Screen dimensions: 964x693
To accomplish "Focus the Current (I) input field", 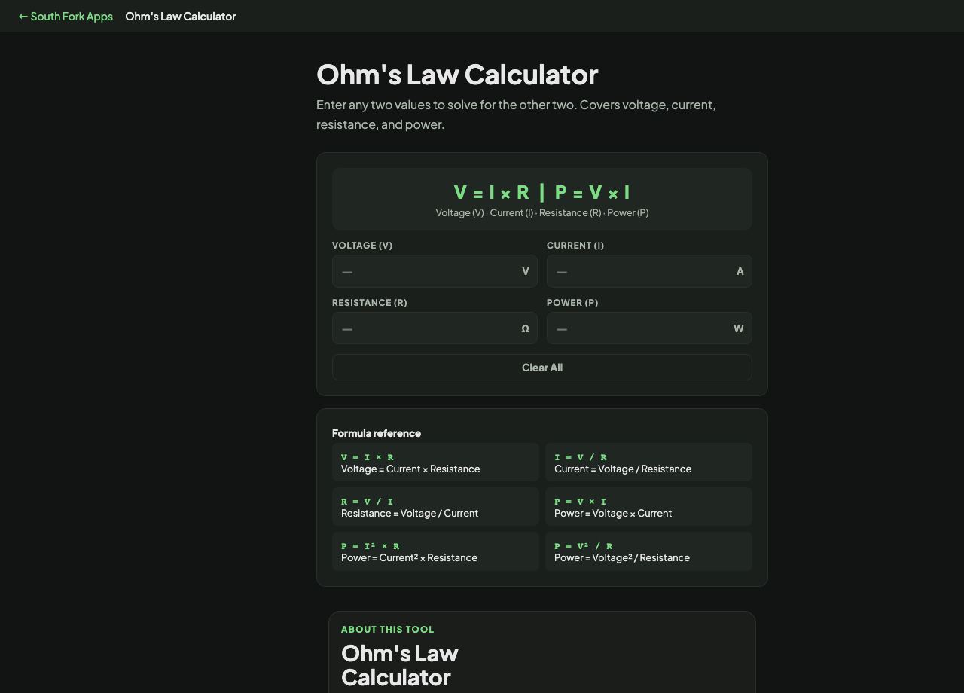I will [649, 271].
